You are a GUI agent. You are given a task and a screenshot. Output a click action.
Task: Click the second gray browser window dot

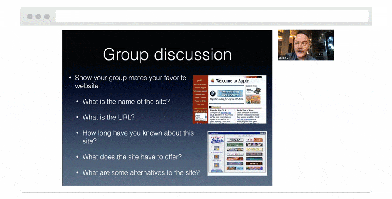[x=38, y=17]
